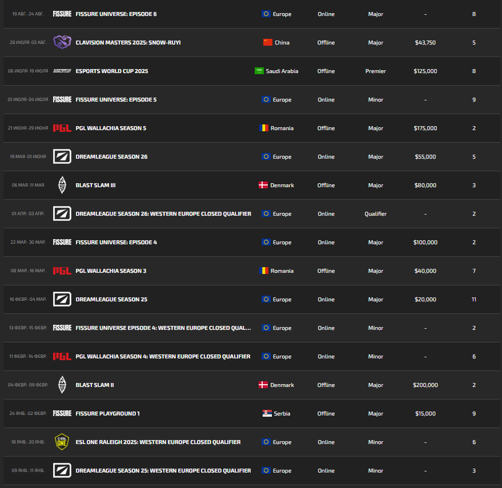Image resolution: width=502 pixels, height=488 pixels.
Task: Click the DreamLeague Season 25 main event logo
Action: 62,299
